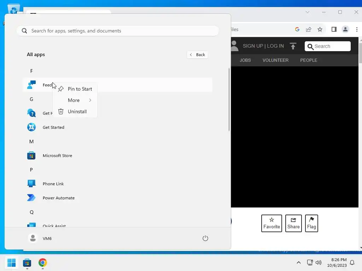Click Chrome's share page icon

coord(309,29)
